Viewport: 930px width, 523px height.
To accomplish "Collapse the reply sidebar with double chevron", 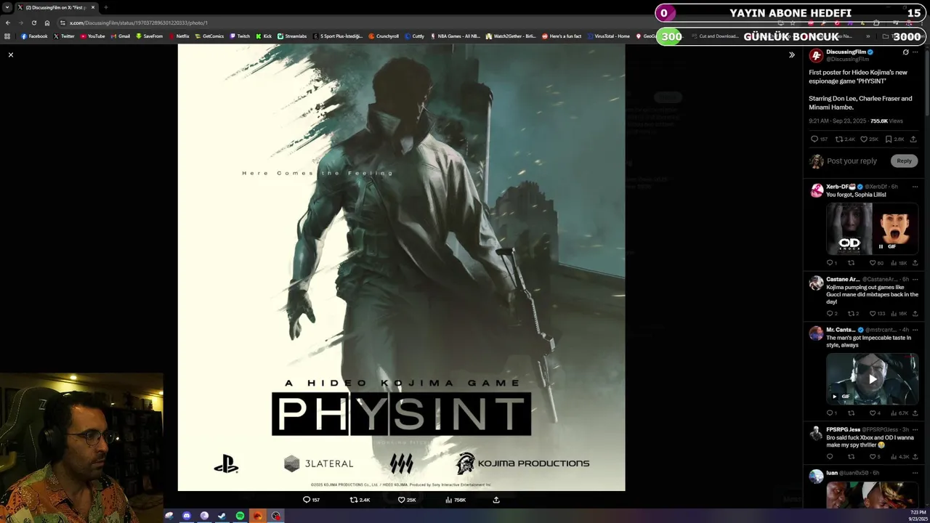I will [x=792, y=54].
